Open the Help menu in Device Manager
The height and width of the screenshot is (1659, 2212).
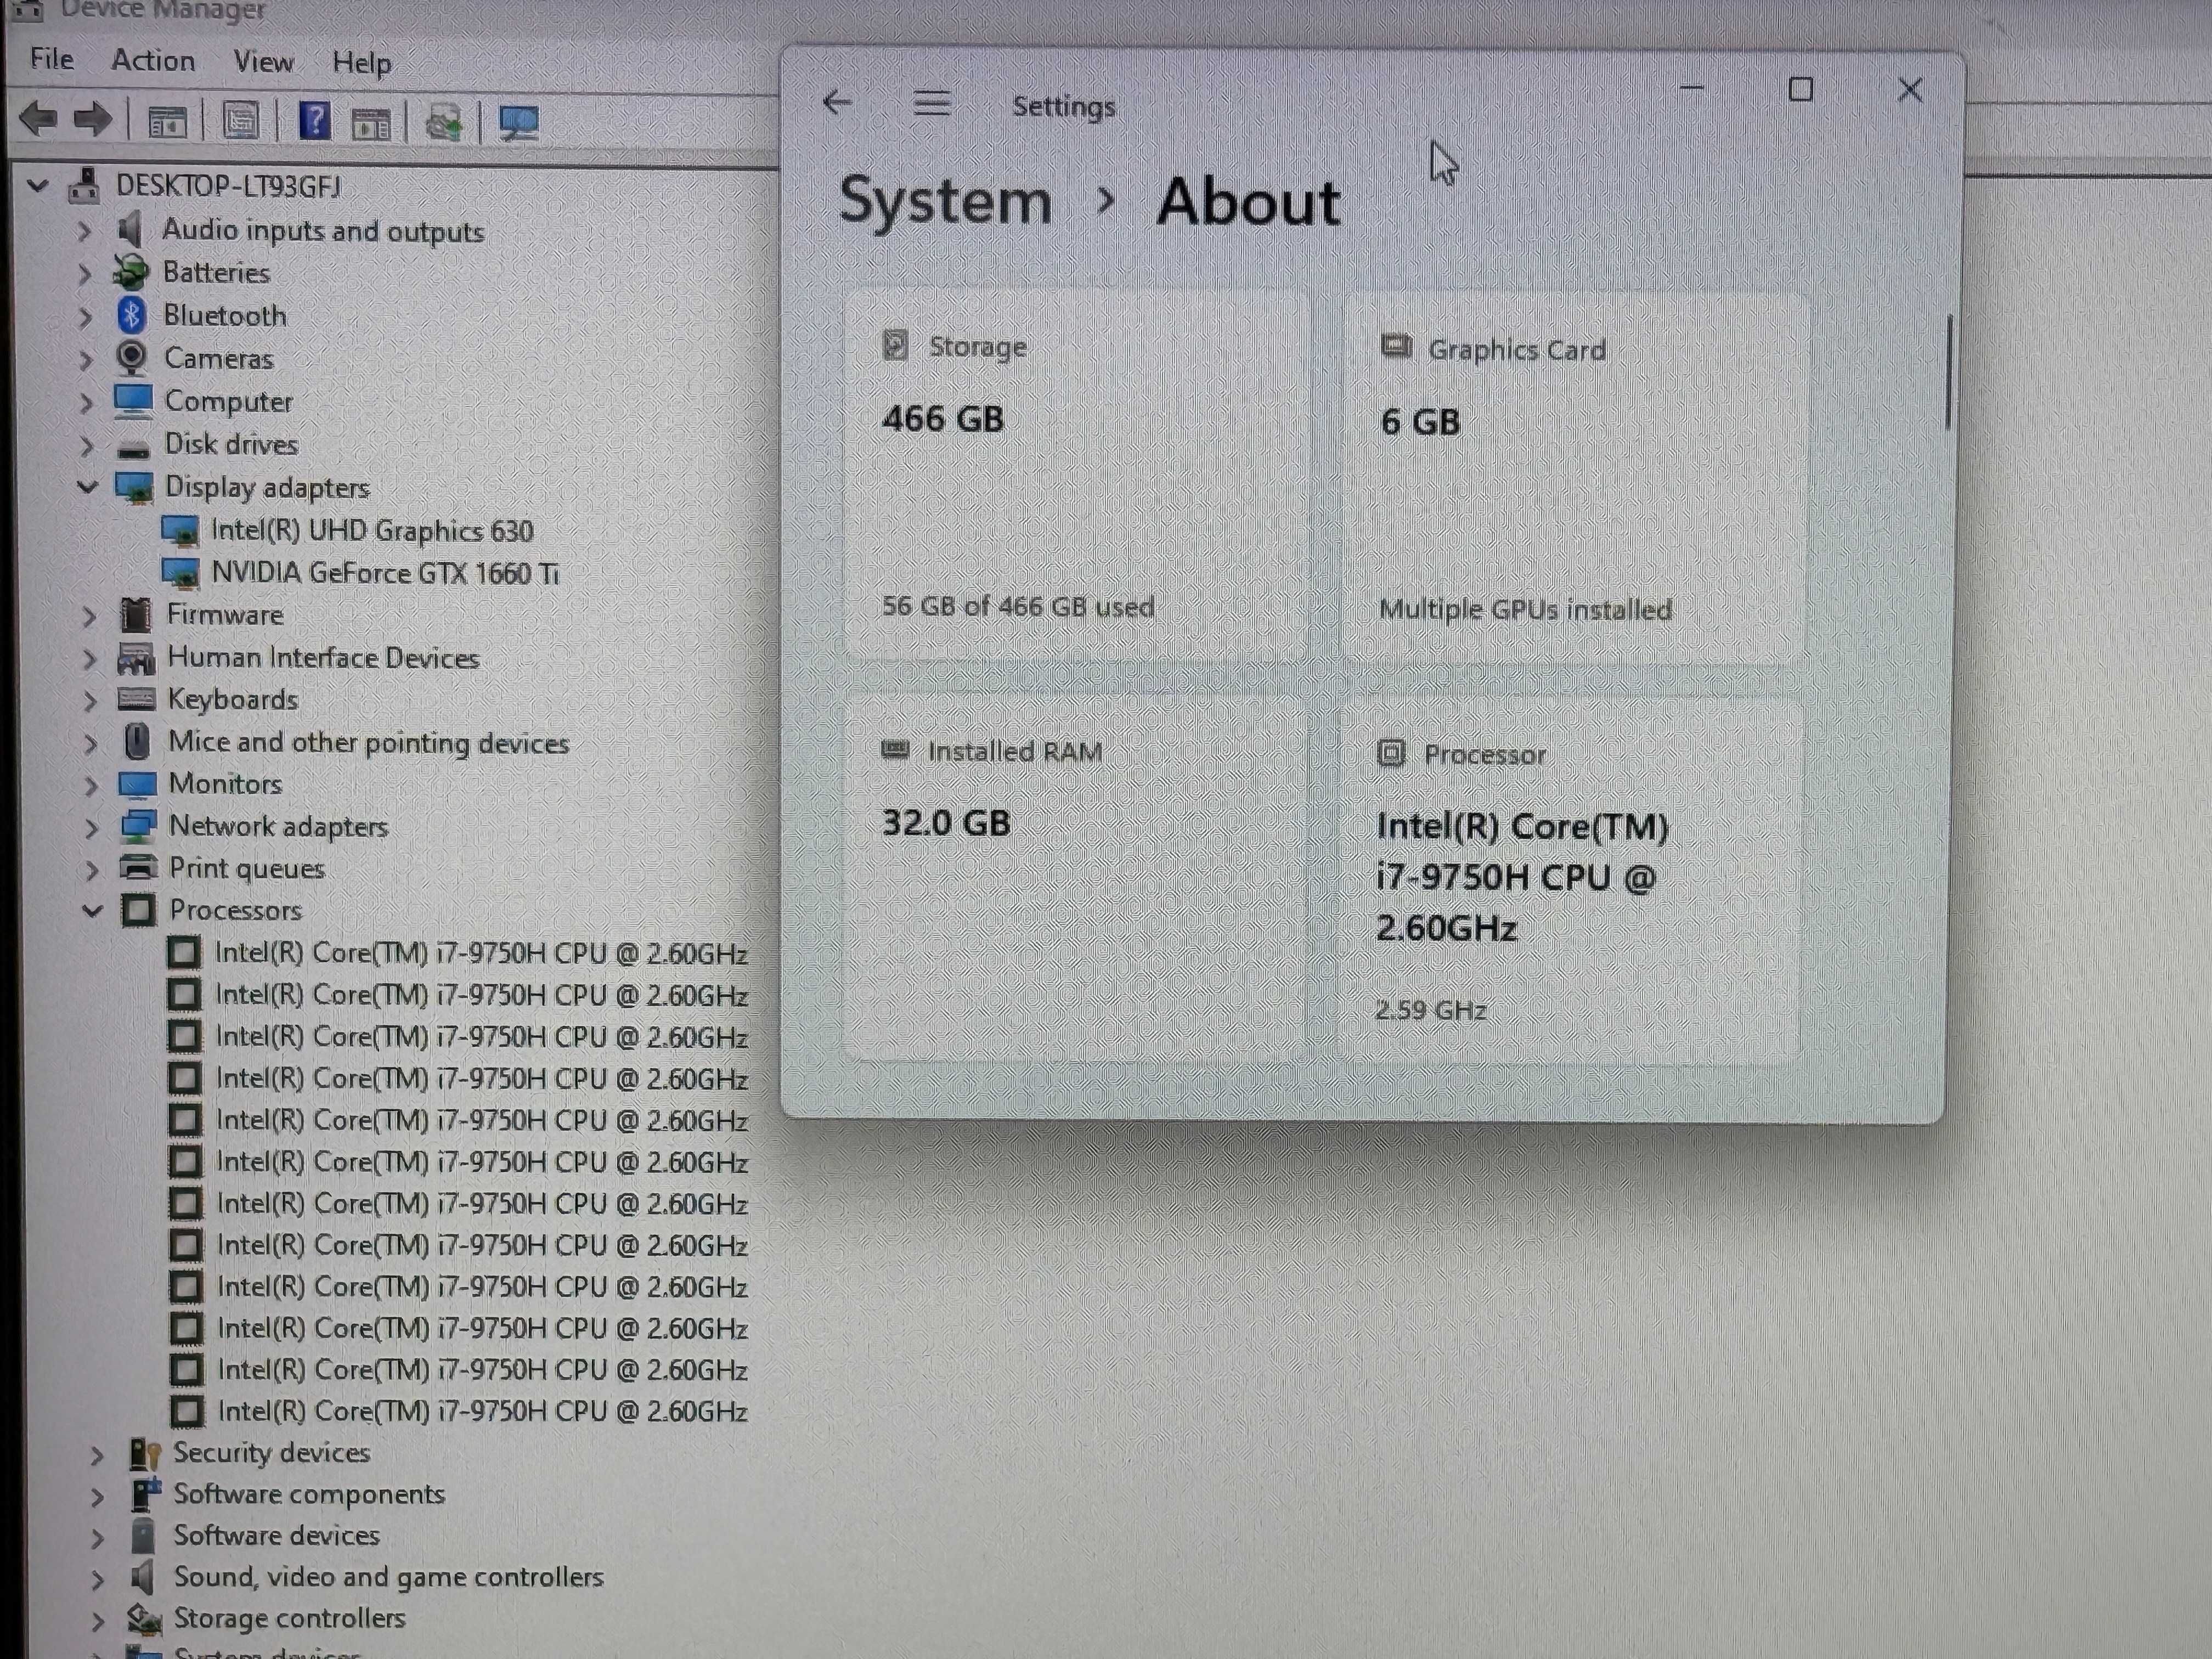tap(362, 63)
